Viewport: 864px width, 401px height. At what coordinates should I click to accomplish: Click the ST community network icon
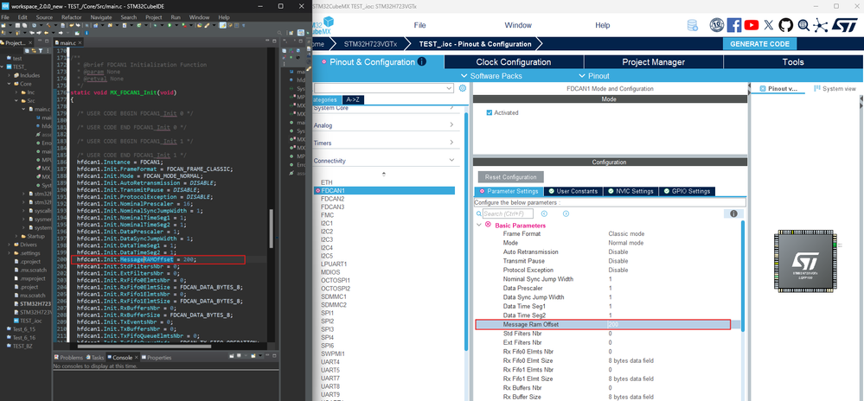click(821, 25)
